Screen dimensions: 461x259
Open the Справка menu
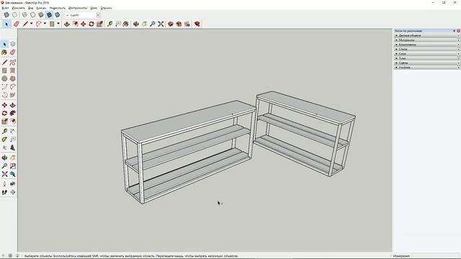click(x=106, y=8)
